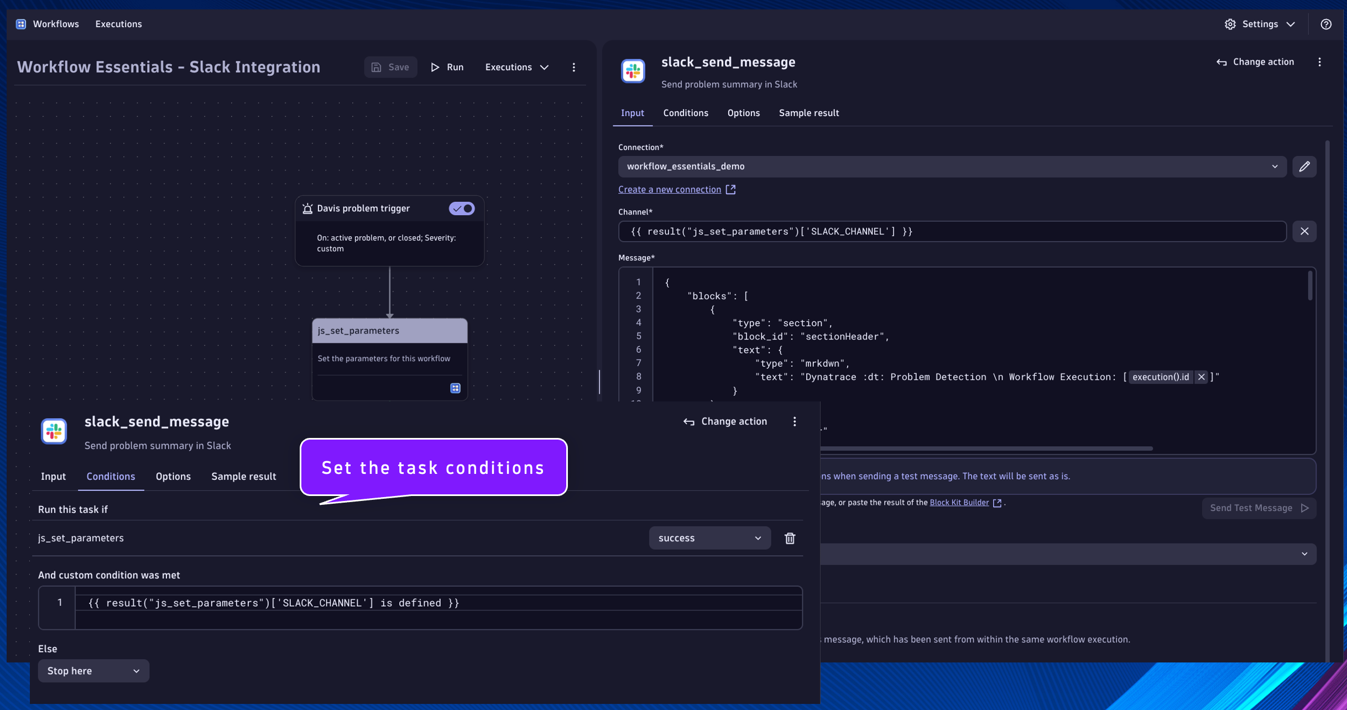This screenshot has height=710, width=1347.
Task: Click the Davis problem trigger alarm icon
Action: click(x=307, y=208)
